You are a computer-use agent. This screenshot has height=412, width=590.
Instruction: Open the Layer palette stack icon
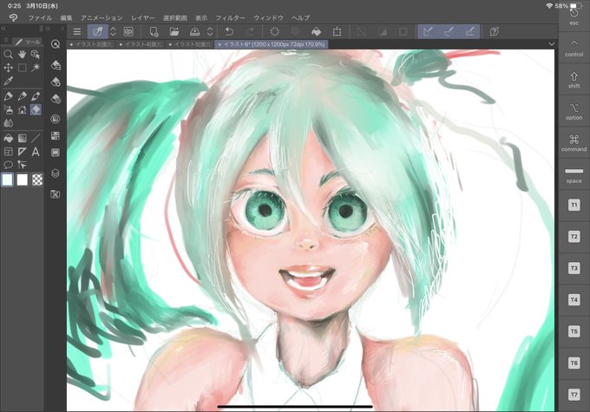click(56, 173)
